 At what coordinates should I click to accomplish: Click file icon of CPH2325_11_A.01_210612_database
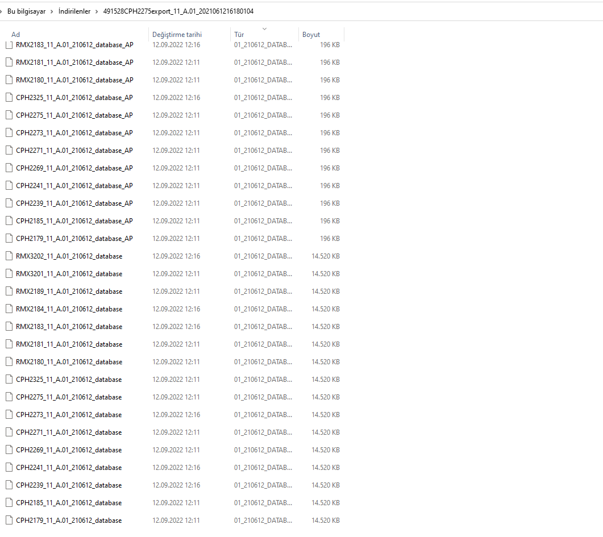[9, 380]
